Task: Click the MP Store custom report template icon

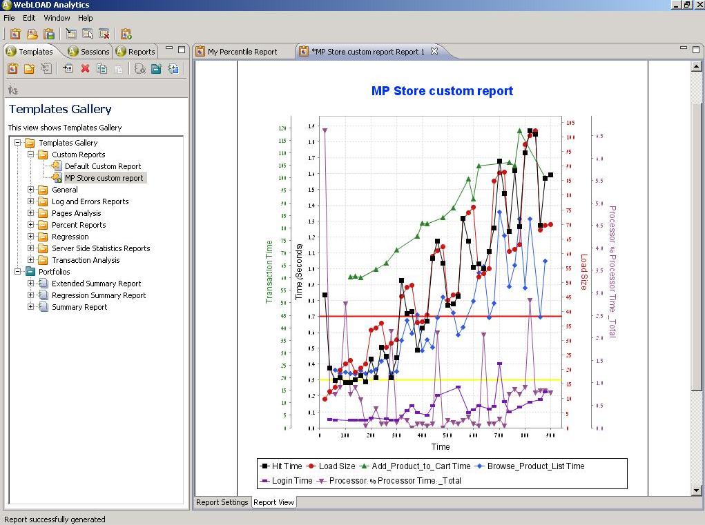Action: click(57, 178)
